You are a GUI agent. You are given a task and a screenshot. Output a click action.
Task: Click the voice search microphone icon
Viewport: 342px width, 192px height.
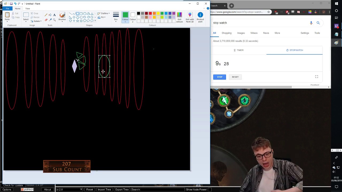[x=311, y=23]
